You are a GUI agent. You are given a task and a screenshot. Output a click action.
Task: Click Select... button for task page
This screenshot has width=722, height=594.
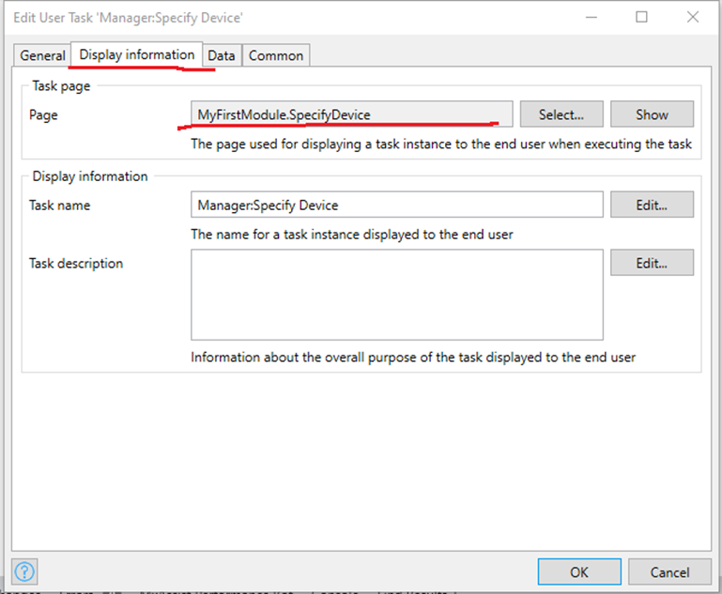[561, 114]
